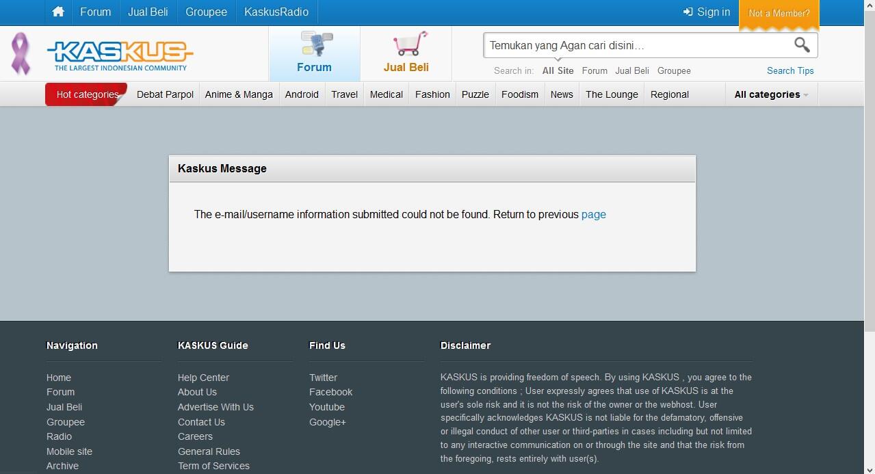Open The Lounge category
The height and width of the screenshot is (474, 875).
(x=612, y=94)
